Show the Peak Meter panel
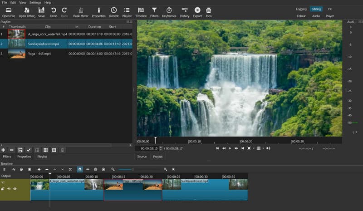The height and width of the screenshot is (211, 363). pyautogui.click(x=81, y=12)
